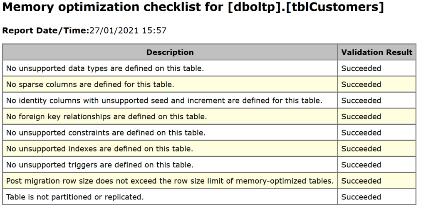Click Succeeded result for unsupported triggers
The image size is (426, 209).
click(361, 165)
